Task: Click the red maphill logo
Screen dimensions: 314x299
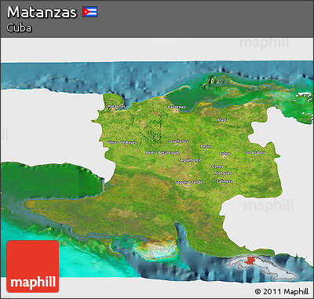Action: 33,267
